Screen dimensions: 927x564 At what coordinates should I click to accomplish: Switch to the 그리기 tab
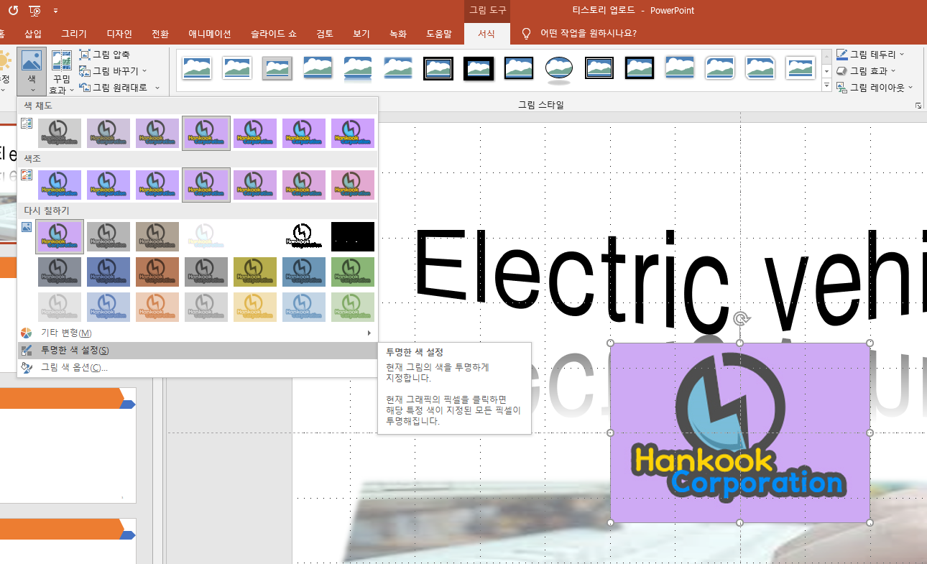point(74,34)
